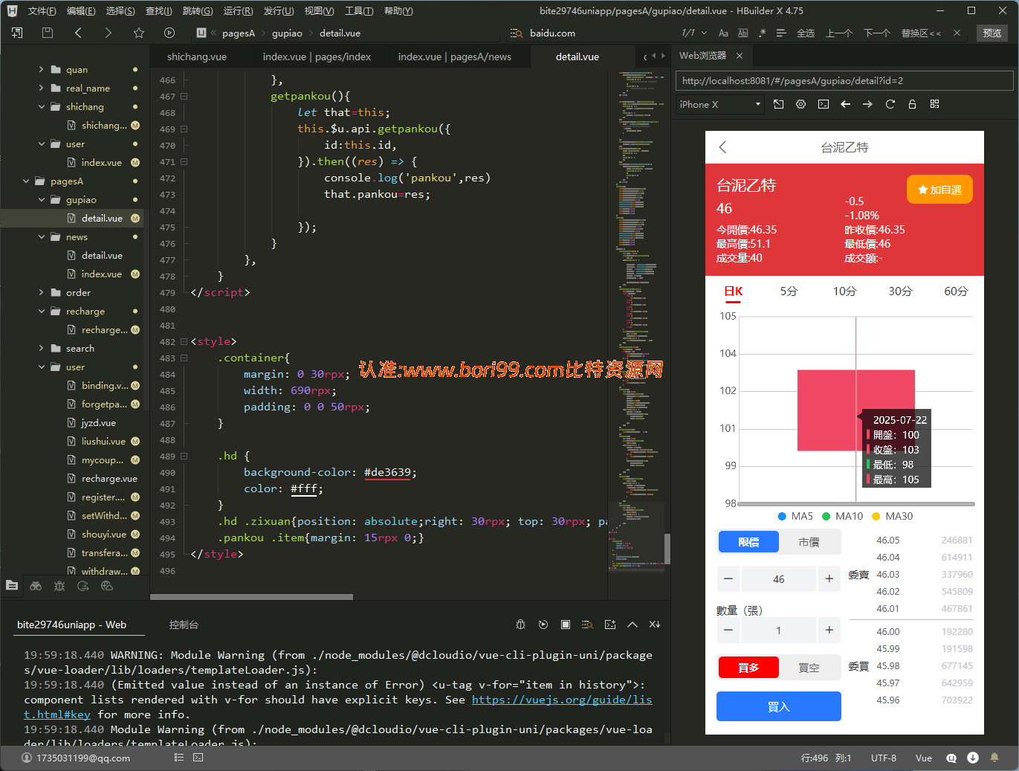Open the 文件(F) menu
This screenshot has width=1019, height=771.
click(42, 11)
